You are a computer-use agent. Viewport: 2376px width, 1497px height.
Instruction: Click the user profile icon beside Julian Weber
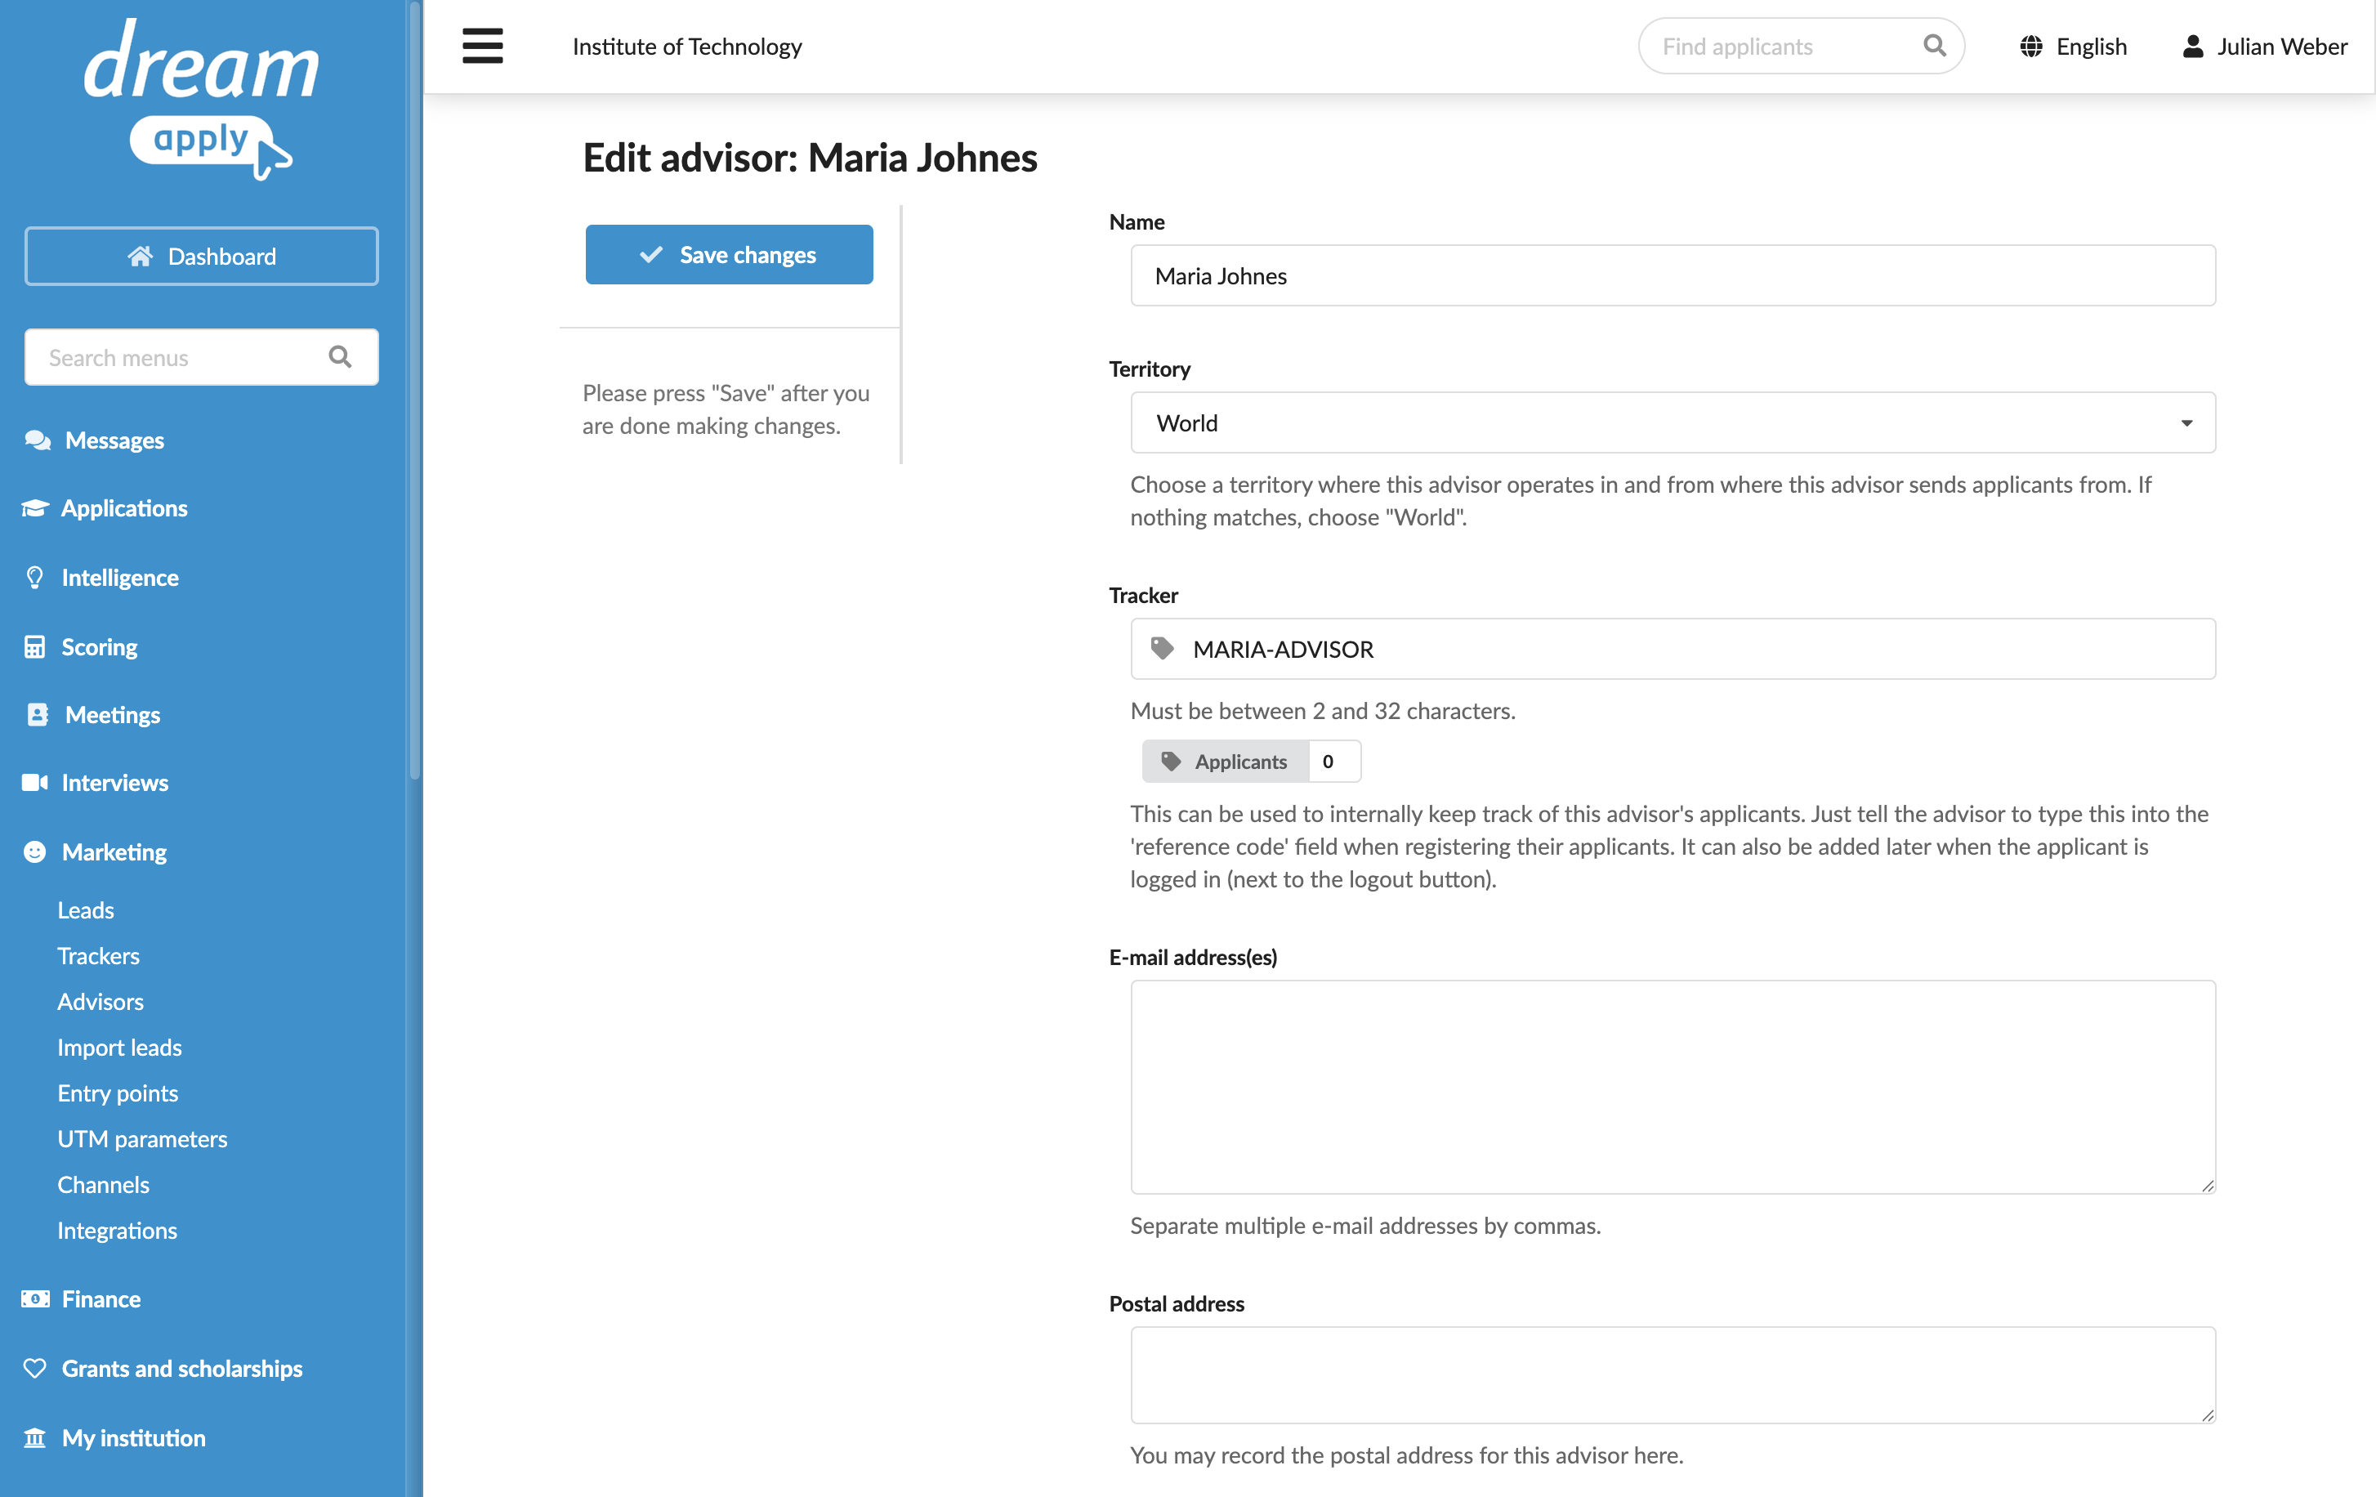click(x=2192, y=47)
